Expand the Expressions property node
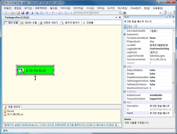 (125, 34)
